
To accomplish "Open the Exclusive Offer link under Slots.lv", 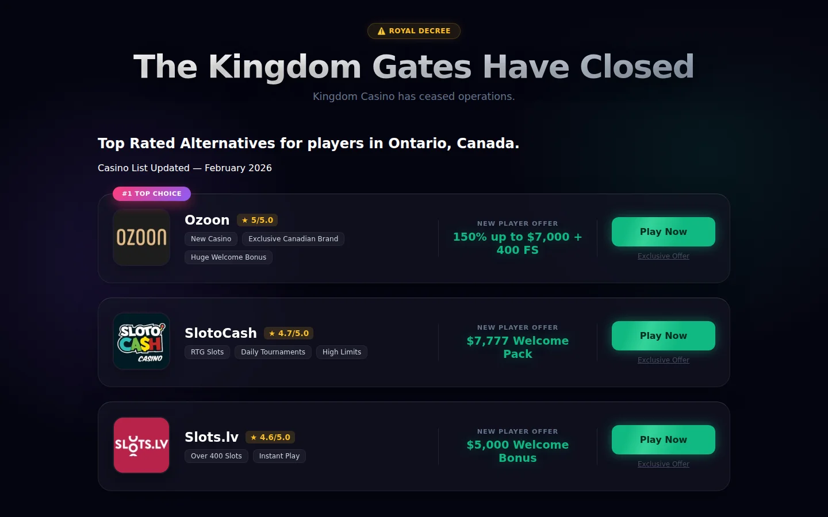I will (x=663, y=464).
